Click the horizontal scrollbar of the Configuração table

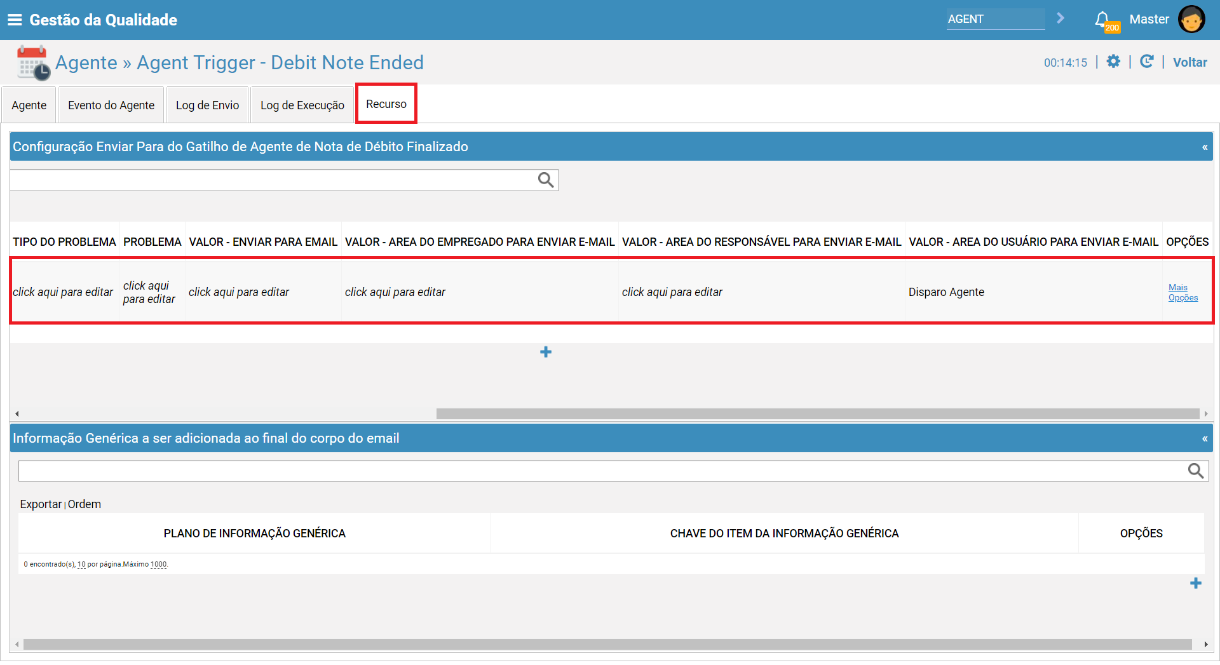pyautogui.click(x=818, y=413)
